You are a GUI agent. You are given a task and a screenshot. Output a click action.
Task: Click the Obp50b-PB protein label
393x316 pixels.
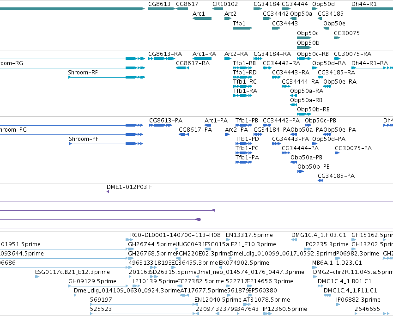click(x=314, y=167)
